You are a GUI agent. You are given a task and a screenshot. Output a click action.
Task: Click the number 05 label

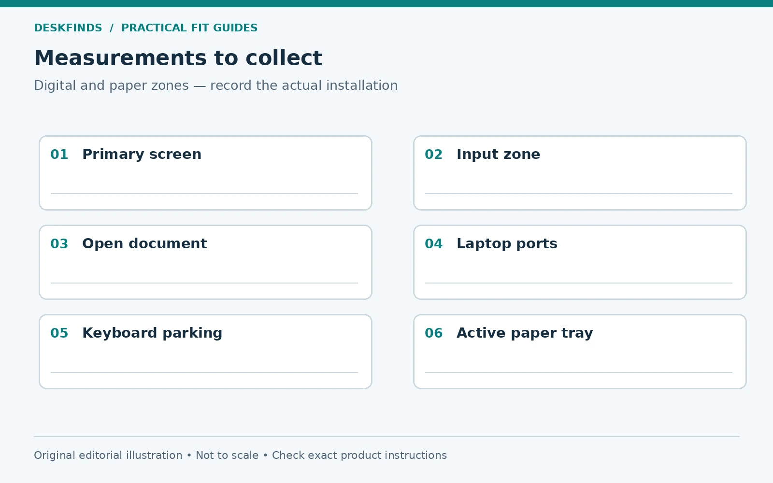[x=59, y=333]
